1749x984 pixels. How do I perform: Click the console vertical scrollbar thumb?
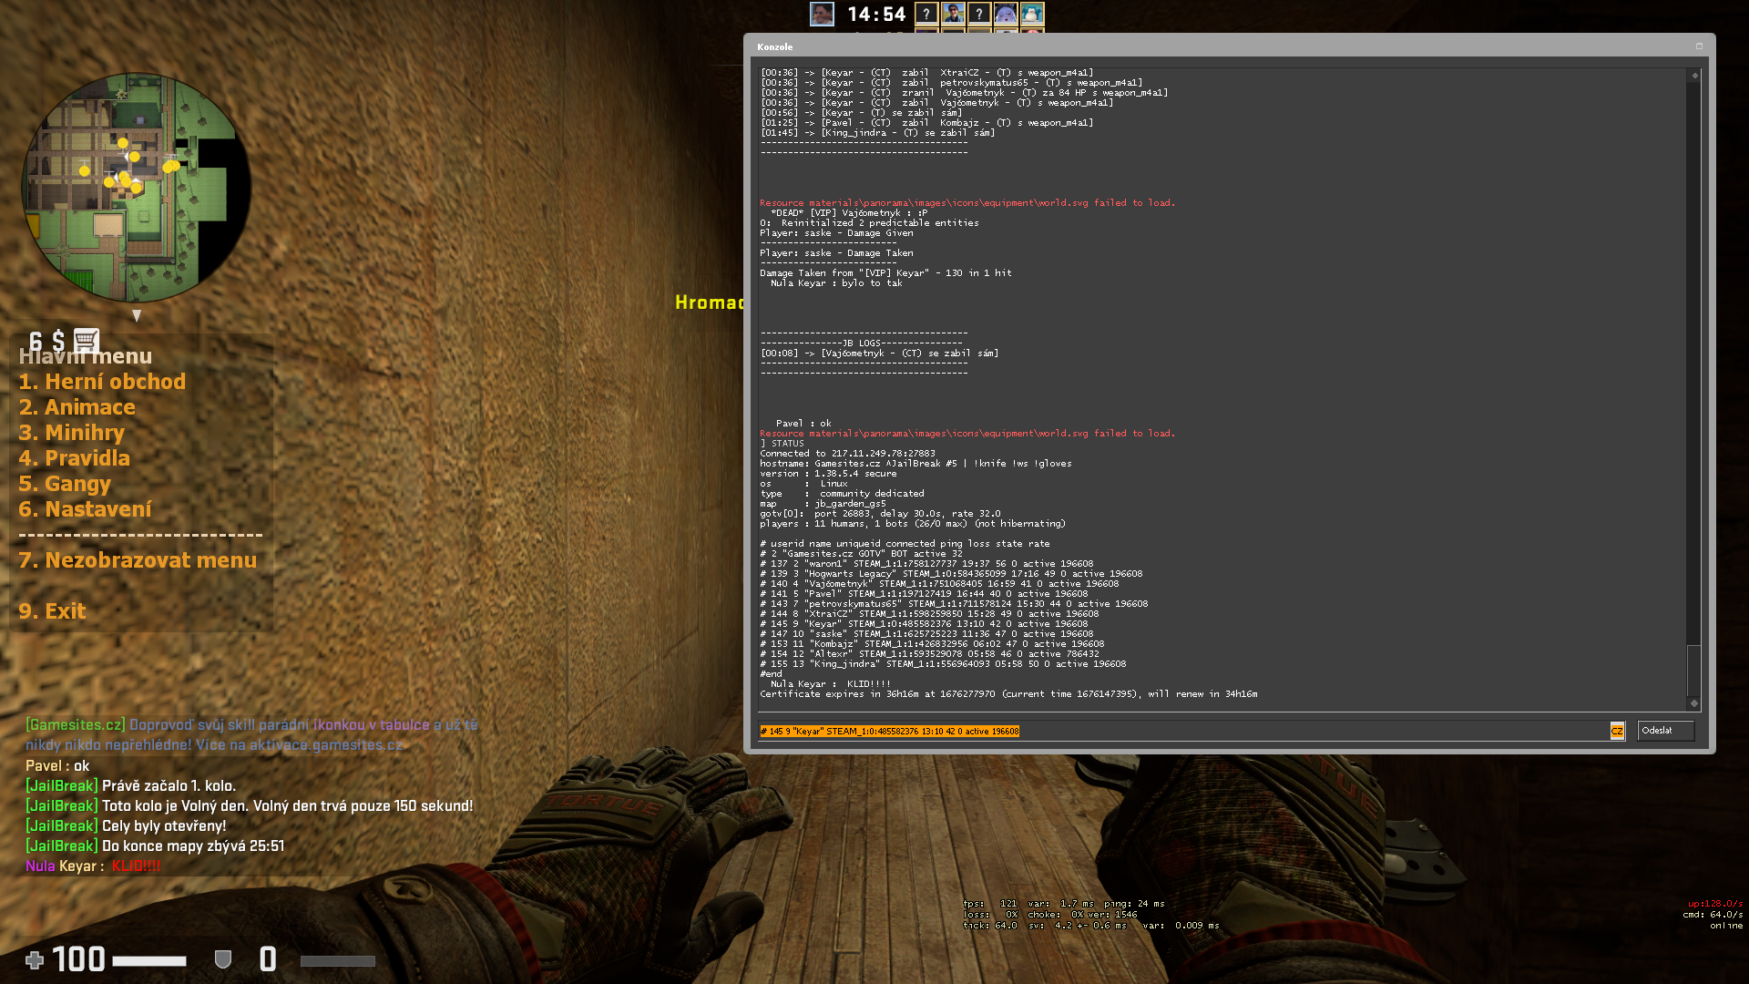(1694, 670)
